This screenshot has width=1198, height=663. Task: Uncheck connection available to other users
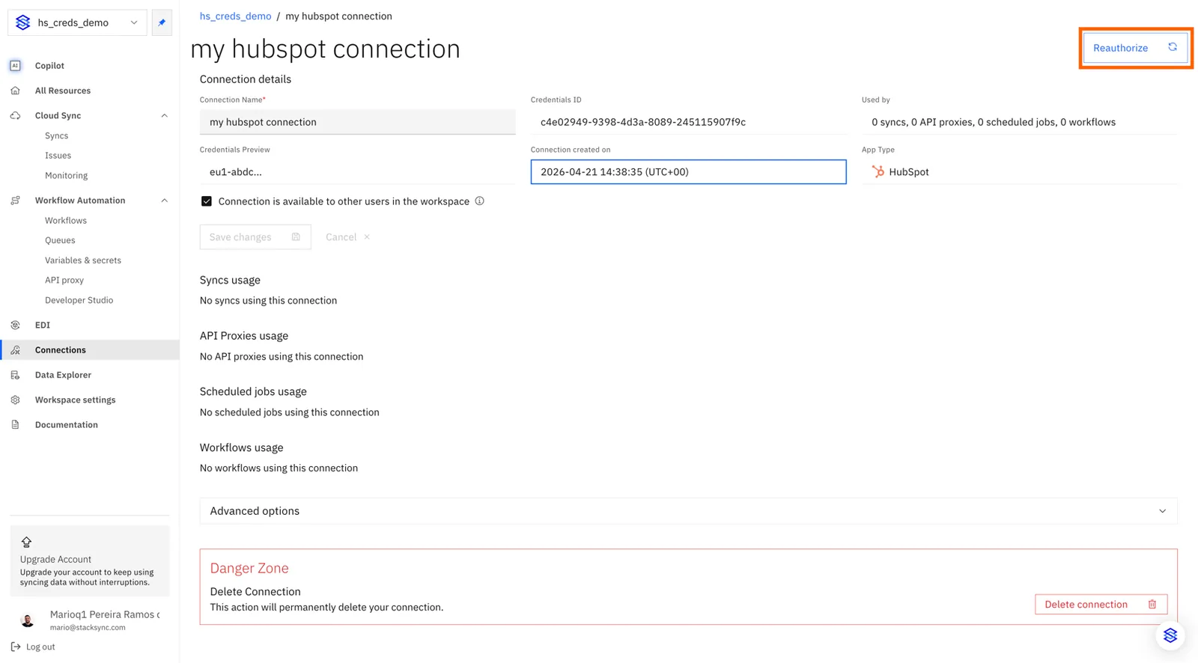[207, 201]
